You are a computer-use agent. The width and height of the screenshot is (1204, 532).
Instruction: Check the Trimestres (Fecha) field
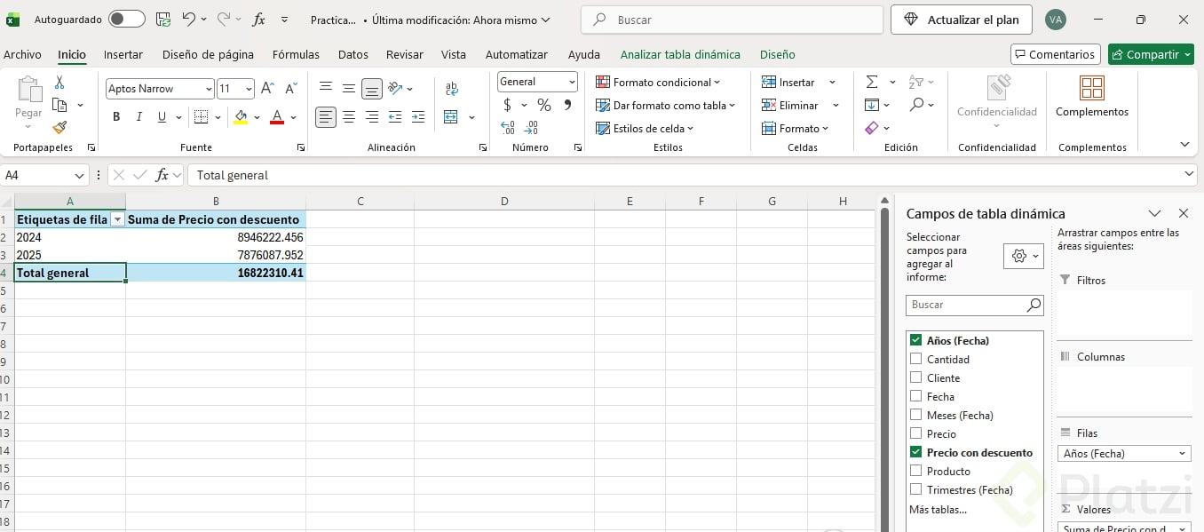[915, 489]
